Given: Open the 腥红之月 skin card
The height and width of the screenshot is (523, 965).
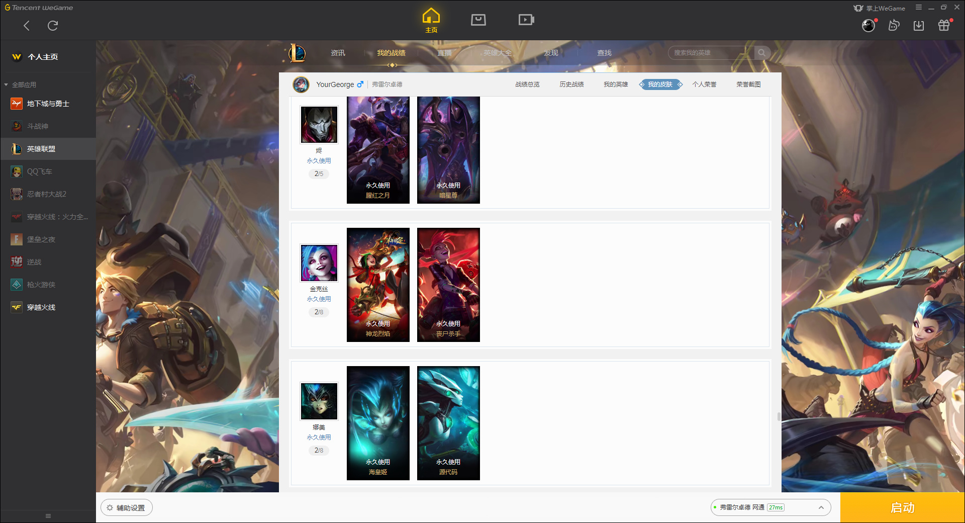Looking at the screenshot, I should coord(378,150).
